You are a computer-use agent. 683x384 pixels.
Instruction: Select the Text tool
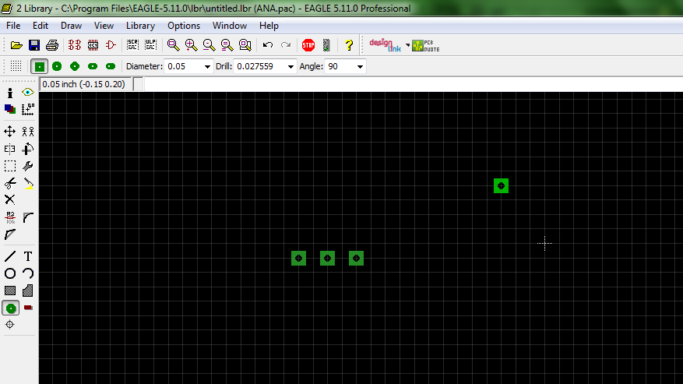point(28,256)
